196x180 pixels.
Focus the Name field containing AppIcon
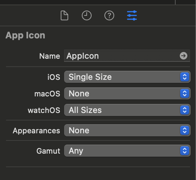coord(127,56)
